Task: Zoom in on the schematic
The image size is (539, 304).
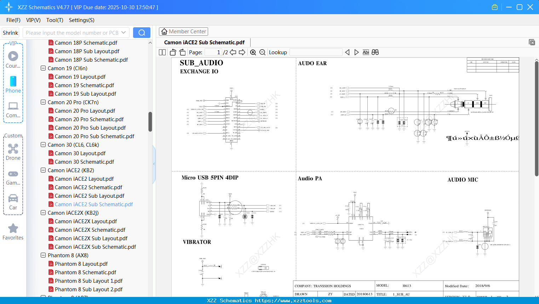Action: pos(253,52)
